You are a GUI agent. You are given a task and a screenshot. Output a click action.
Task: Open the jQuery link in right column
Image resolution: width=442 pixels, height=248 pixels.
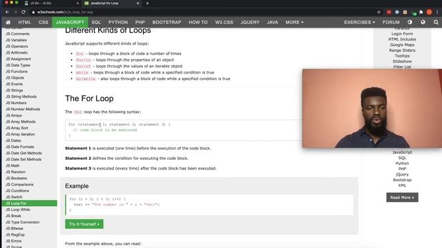(x=402, y=174)
